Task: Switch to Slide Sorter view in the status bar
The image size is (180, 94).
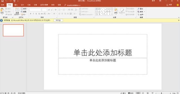Action: coord(143,93)
